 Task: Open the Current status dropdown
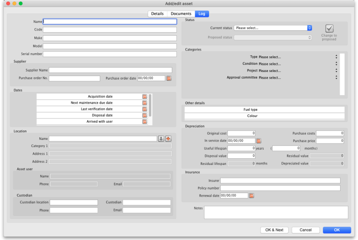click(273, 28)
